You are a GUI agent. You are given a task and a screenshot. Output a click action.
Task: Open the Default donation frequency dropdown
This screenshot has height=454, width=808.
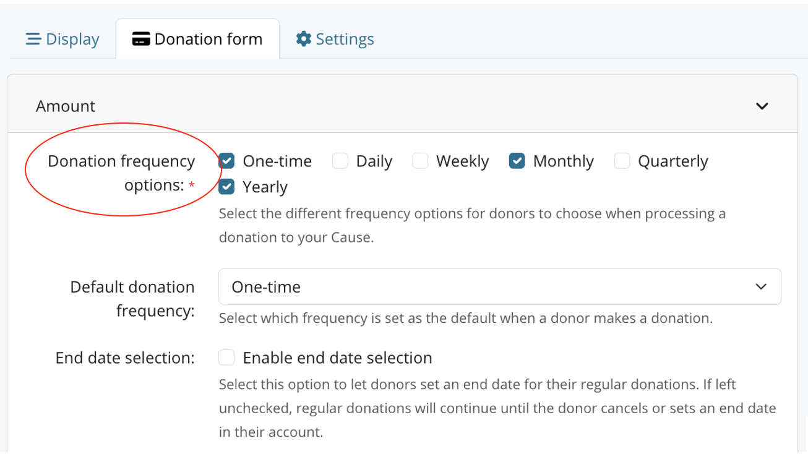[x=500, y=286]
